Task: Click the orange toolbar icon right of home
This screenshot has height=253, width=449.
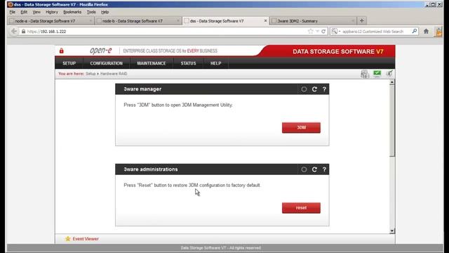Action: click(438, 31)
